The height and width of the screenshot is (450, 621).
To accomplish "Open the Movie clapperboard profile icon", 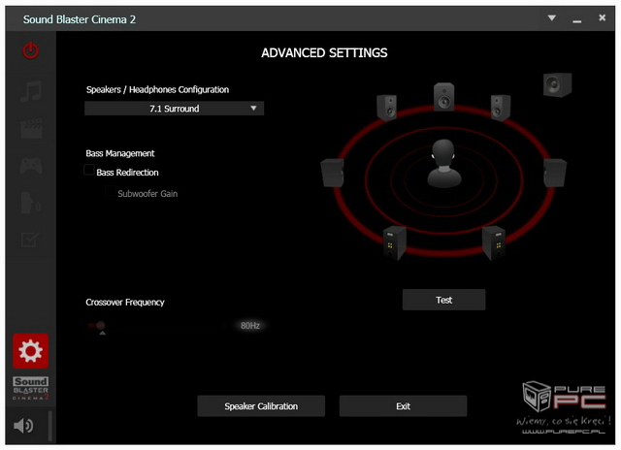I will point(31,128).
